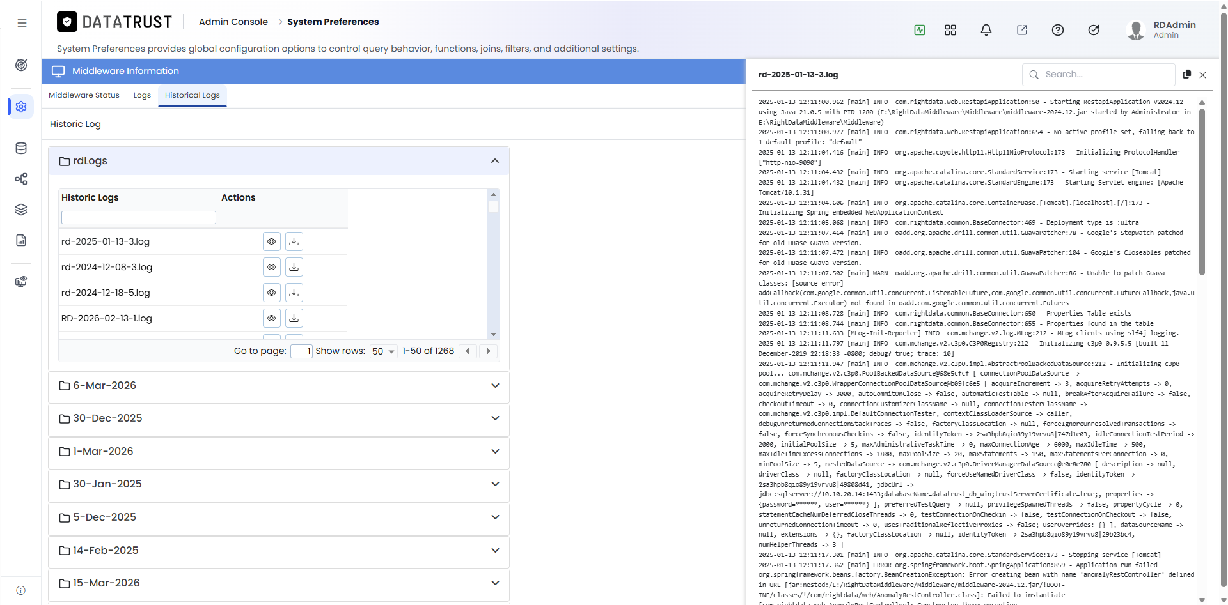Click the DataTrust shield logo

pos(67,22)
